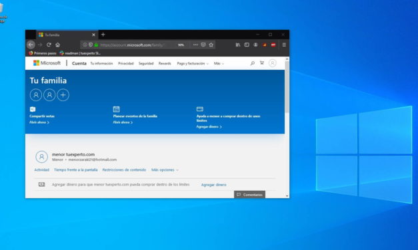Select the second family member avatar
Viewport: 418px width, 250px height.
(49, 95)
